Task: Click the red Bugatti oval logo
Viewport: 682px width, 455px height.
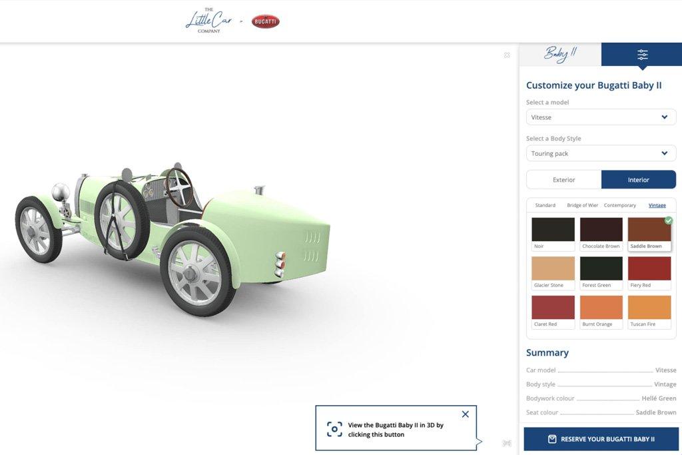Action: click(x=265, y=21)
